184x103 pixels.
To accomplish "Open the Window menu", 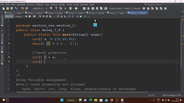I will 84,5.
